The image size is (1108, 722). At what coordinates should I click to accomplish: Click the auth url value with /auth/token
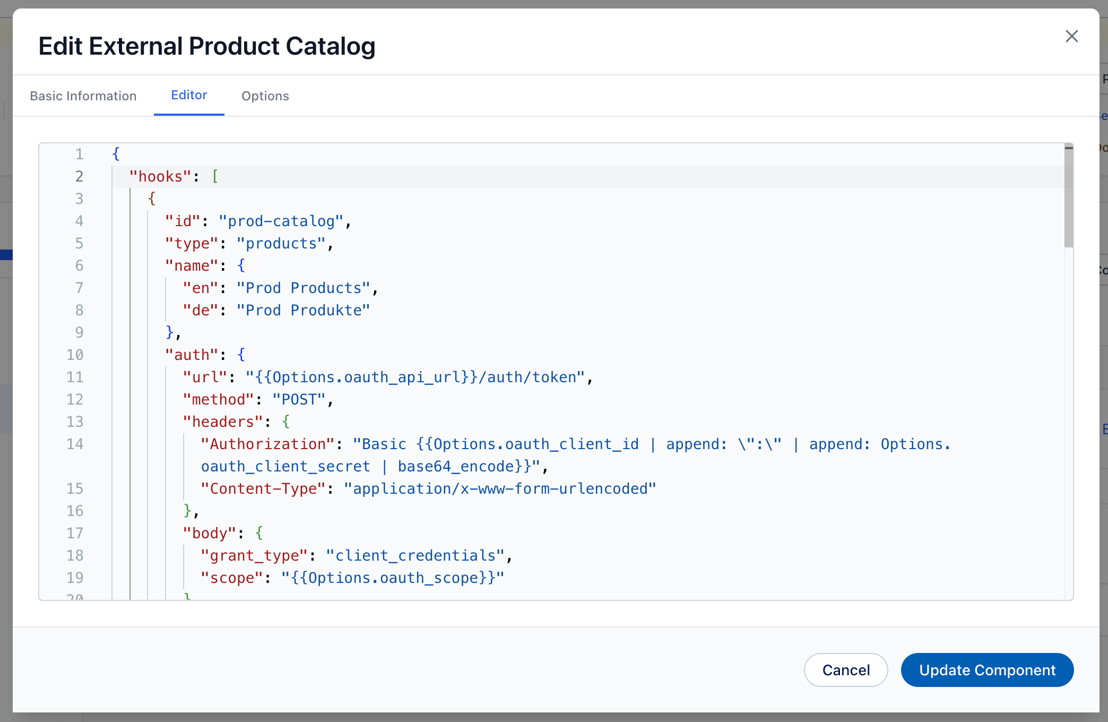tap(414, 377)
